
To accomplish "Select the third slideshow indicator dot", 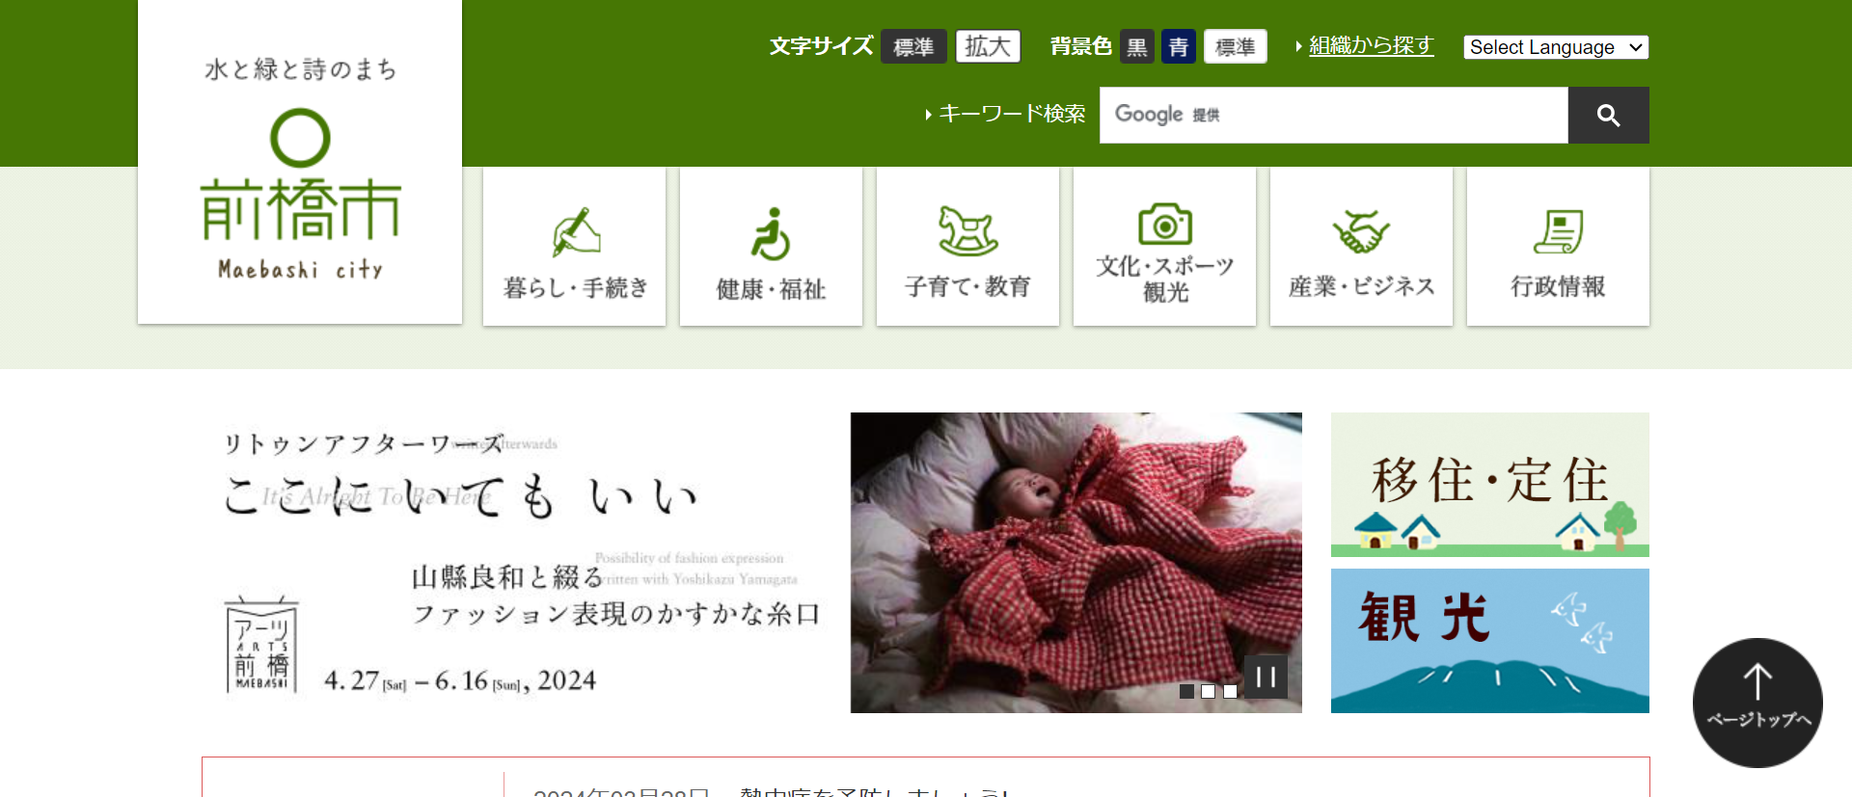I will tap(1230, 691).
